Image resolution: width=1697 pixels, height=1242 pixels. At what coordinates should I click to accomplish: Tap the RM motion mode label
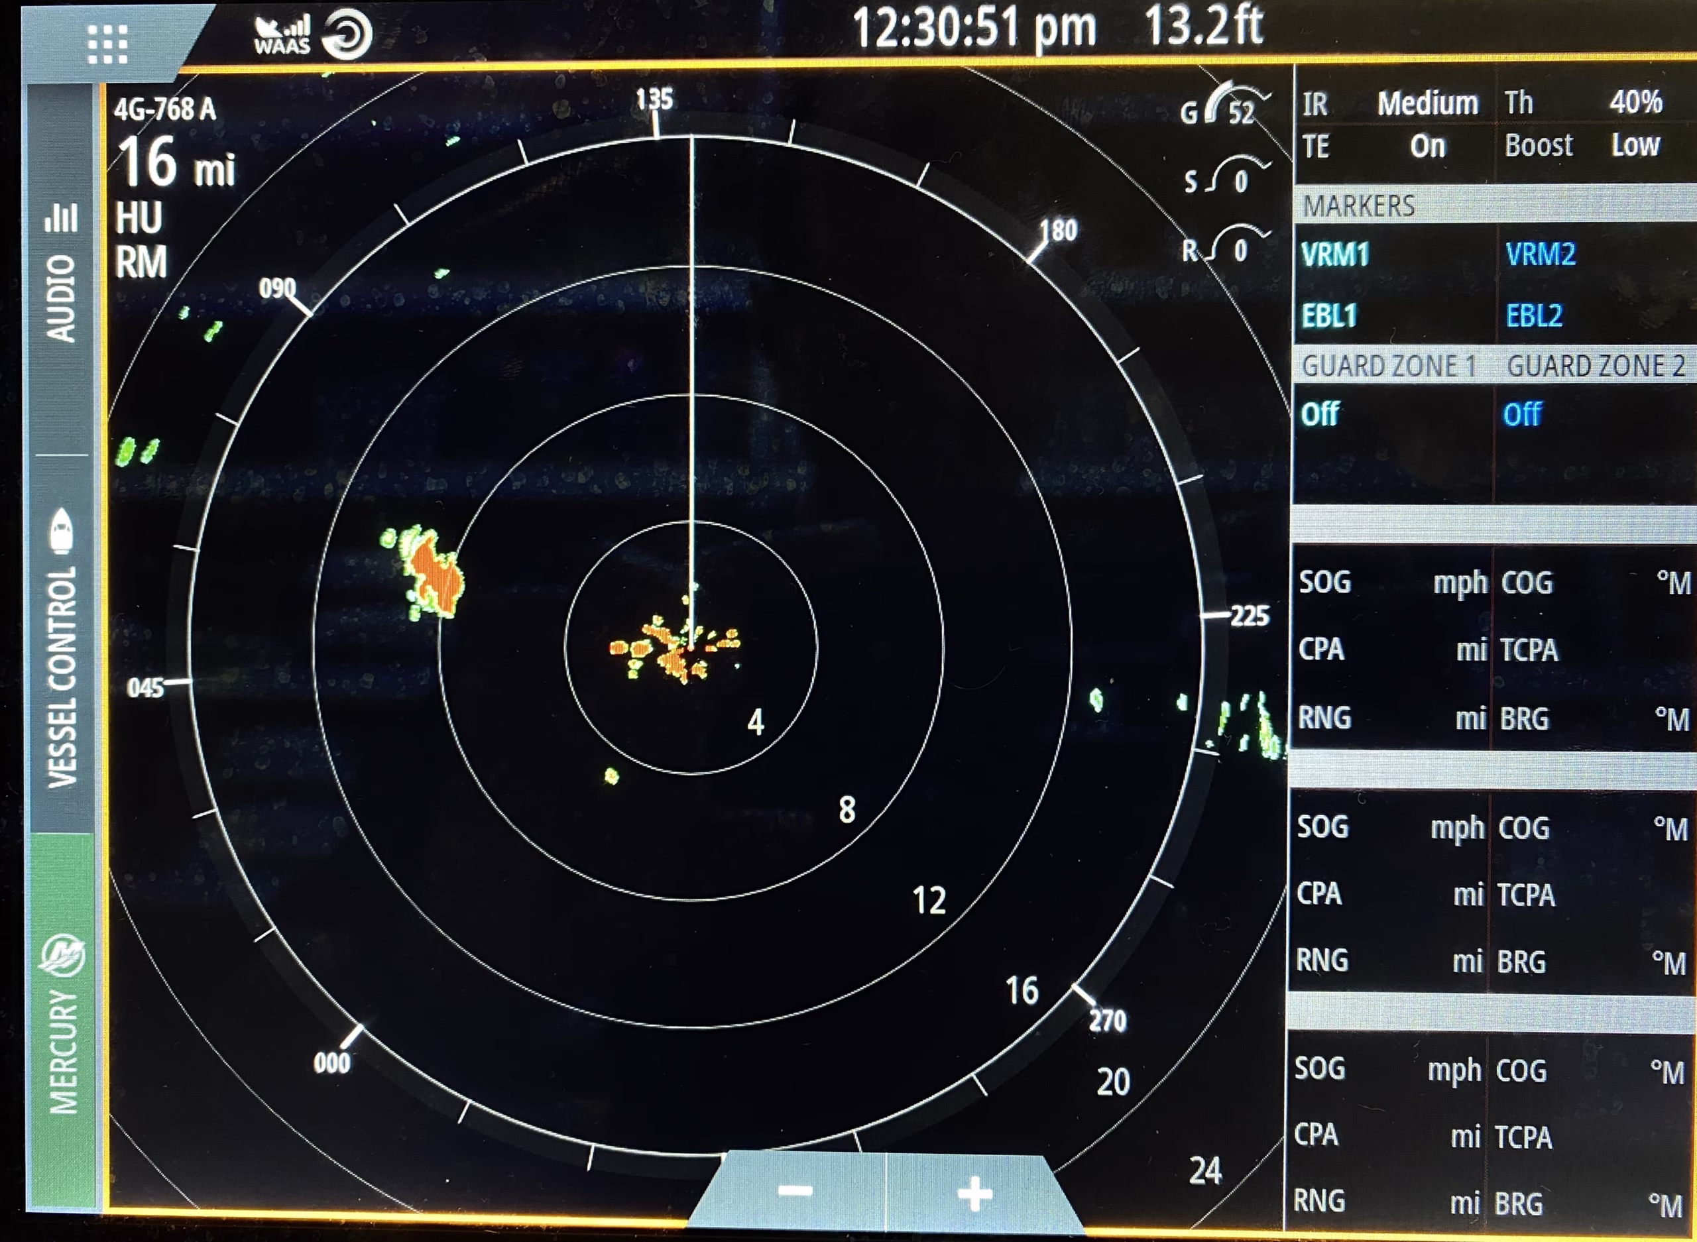point(141,262)
